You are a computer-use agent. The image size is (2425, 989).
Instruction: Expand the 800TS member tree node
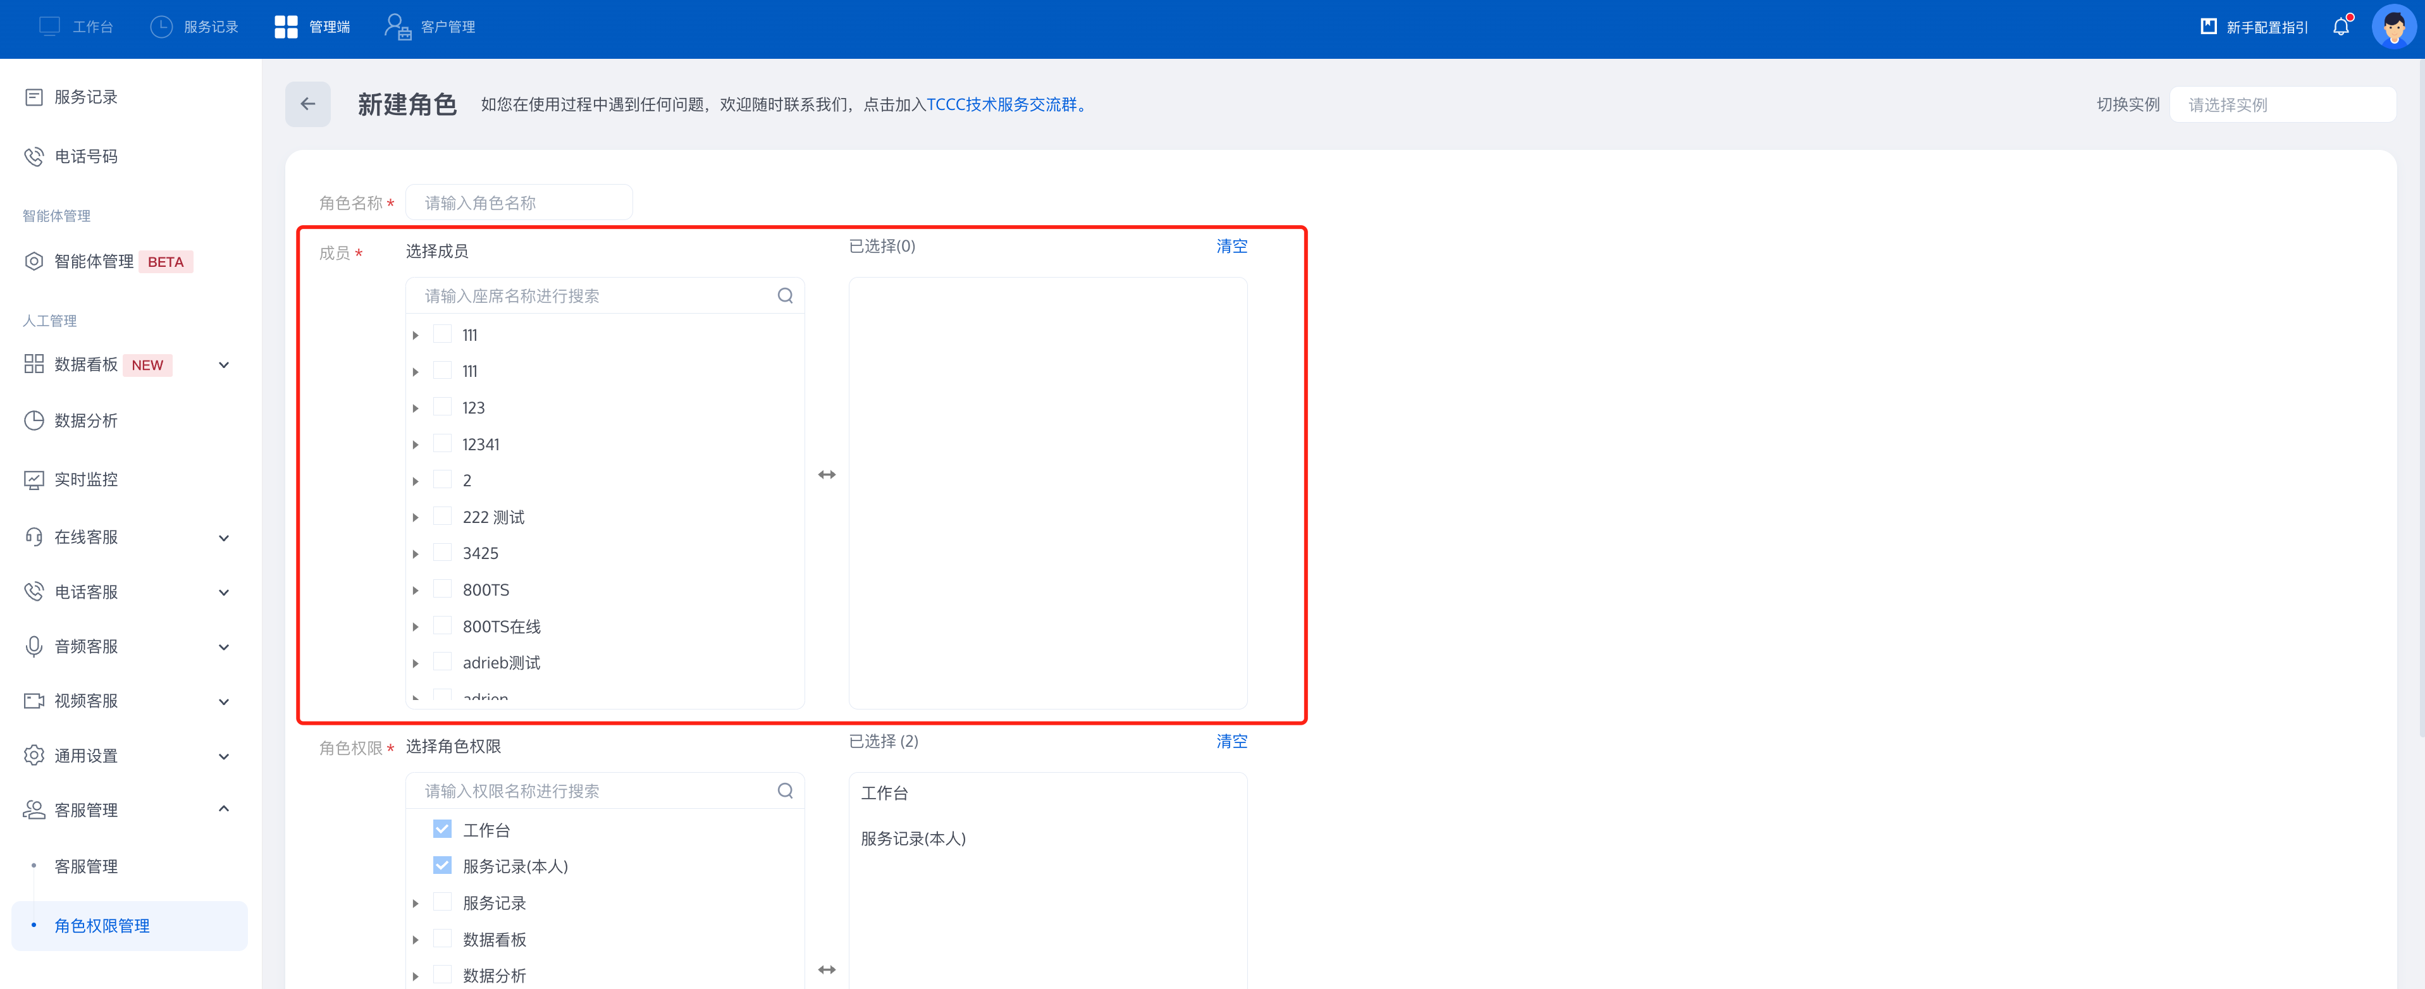(x=415, y=591)
